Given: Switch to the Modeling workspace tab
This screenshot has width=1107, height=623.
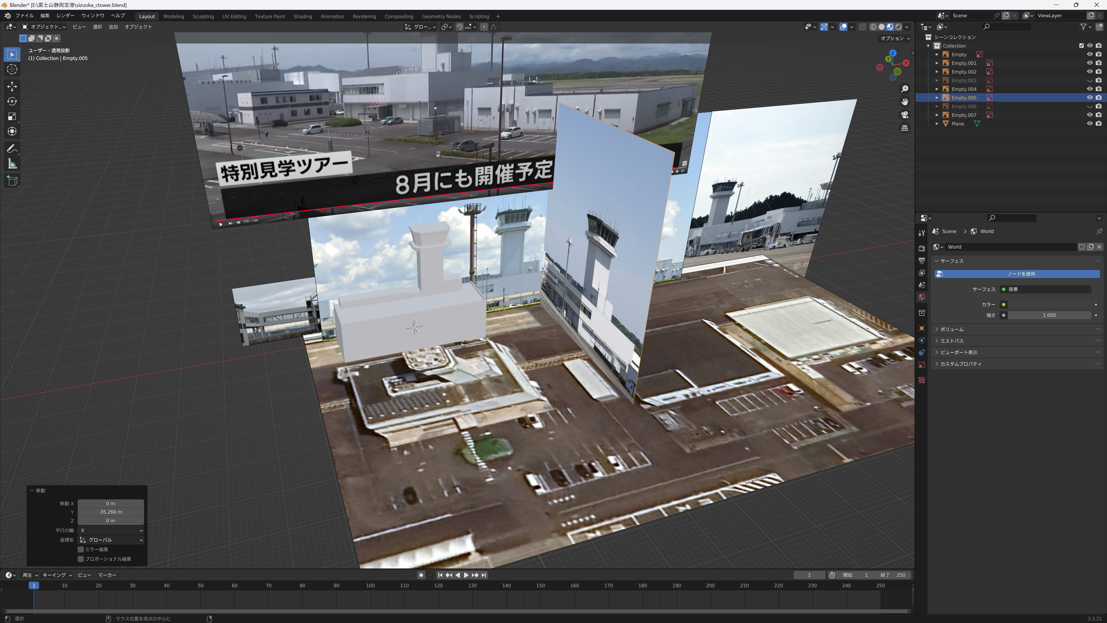Looking at the screenshot, I should pos(174,16).
